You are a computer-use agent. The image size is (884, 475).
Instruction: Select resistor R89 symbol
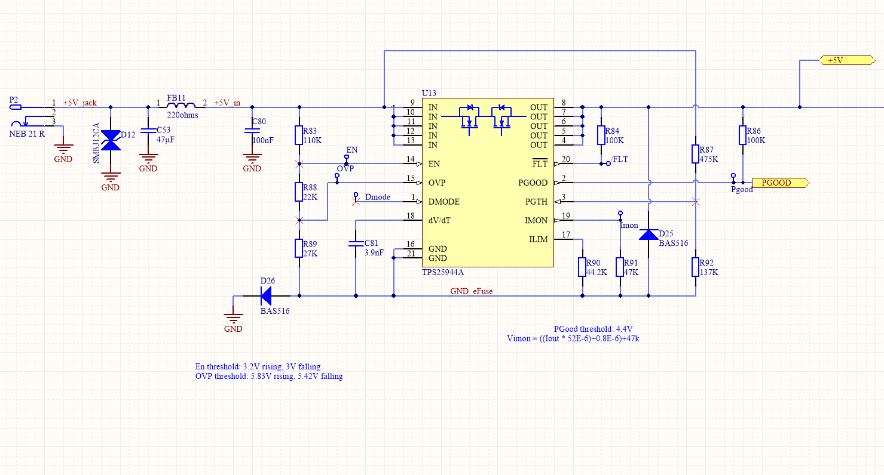click(299, 248)
